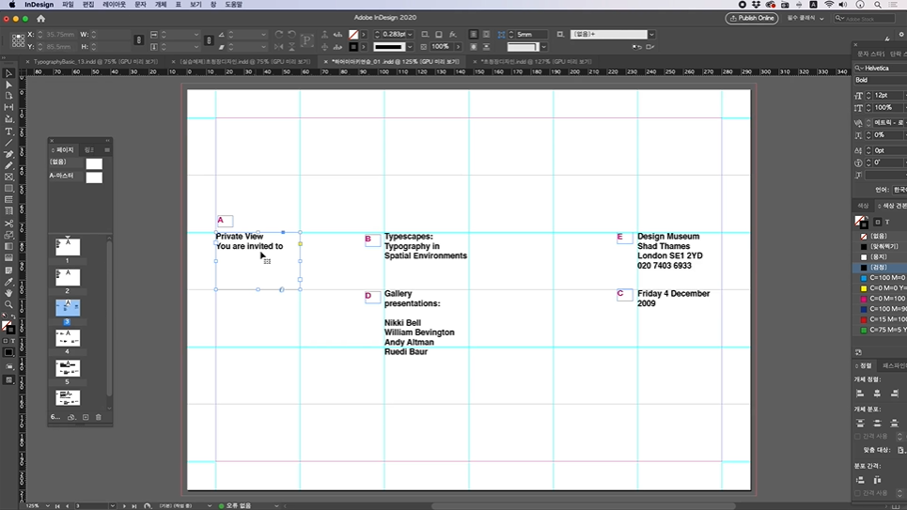Enable 간격 사용 checkbox under 분포 간격
This screenshot has width=907, height=510.
coord(857,493)
